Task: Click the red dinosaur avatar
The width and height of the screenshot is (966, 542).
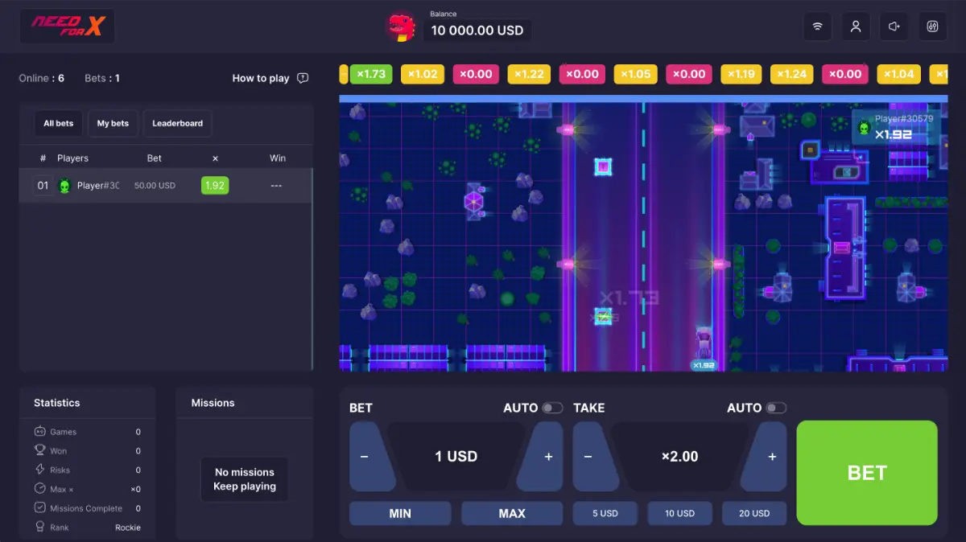Action: coord(400,27)
